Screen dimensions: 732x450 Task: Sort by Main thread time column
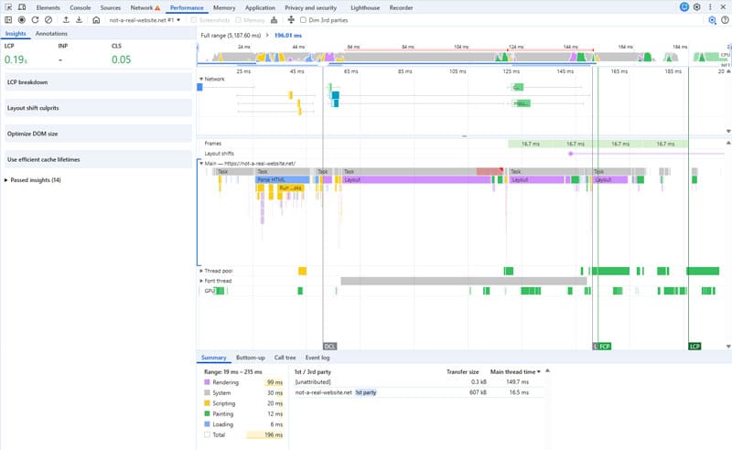click(x=515, y=372)
